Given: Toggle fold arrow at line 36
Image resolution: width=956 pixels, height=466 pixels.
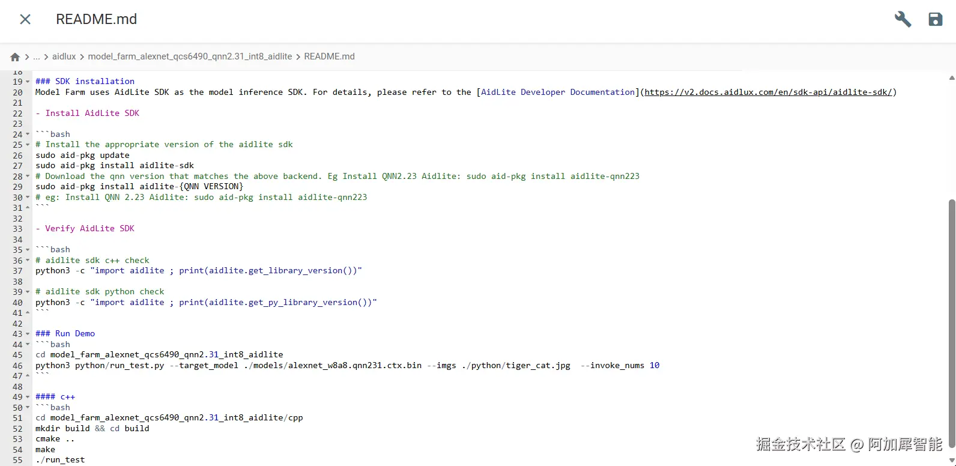Looking at the screenshot, I should point(28,261).
